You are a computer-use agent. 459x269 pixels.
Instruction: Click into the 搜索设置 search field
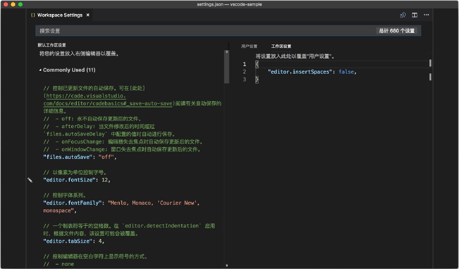pos(205,31)
